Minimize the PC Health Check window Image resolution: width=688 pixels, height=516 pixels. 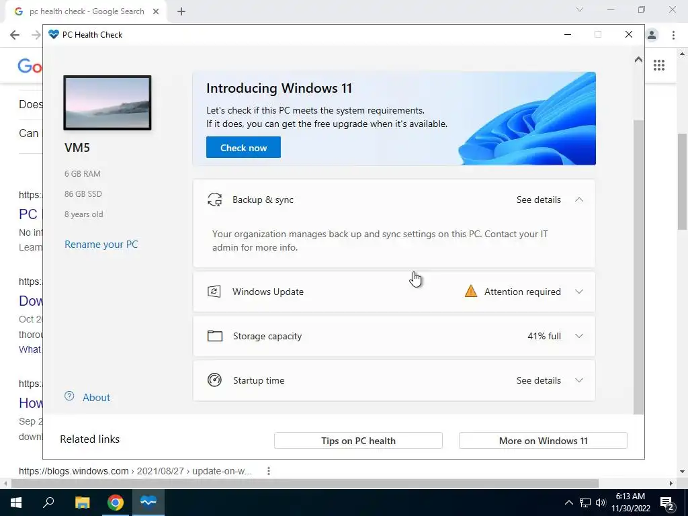tap(567, 35)
